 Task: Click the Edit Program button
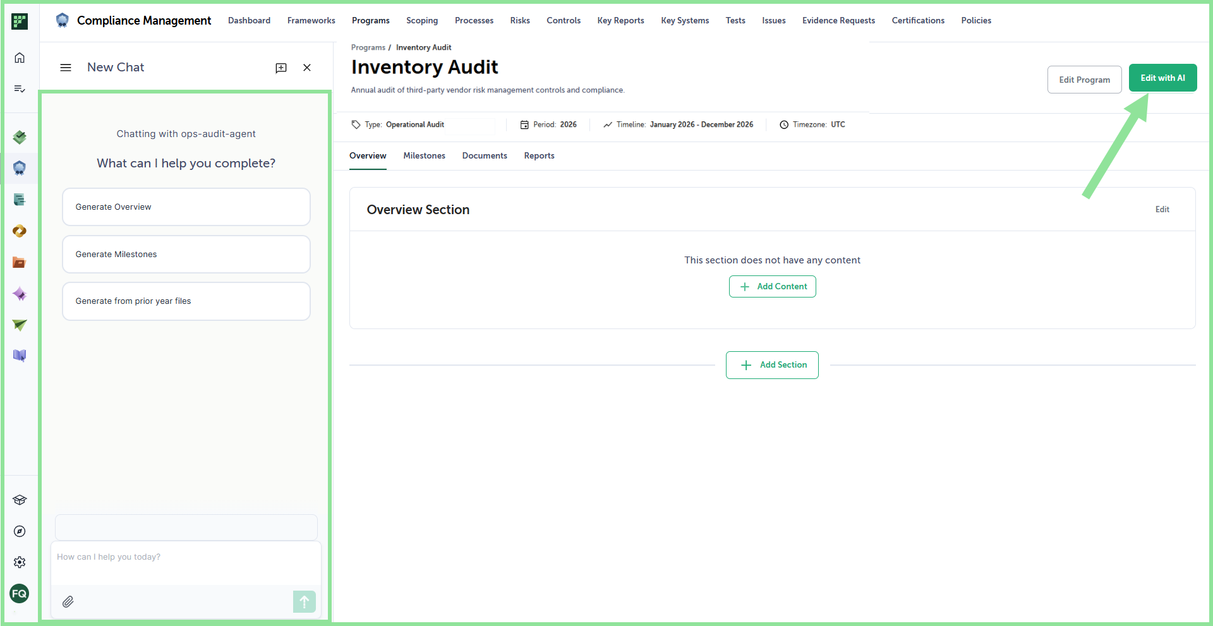coord(1085,80)
